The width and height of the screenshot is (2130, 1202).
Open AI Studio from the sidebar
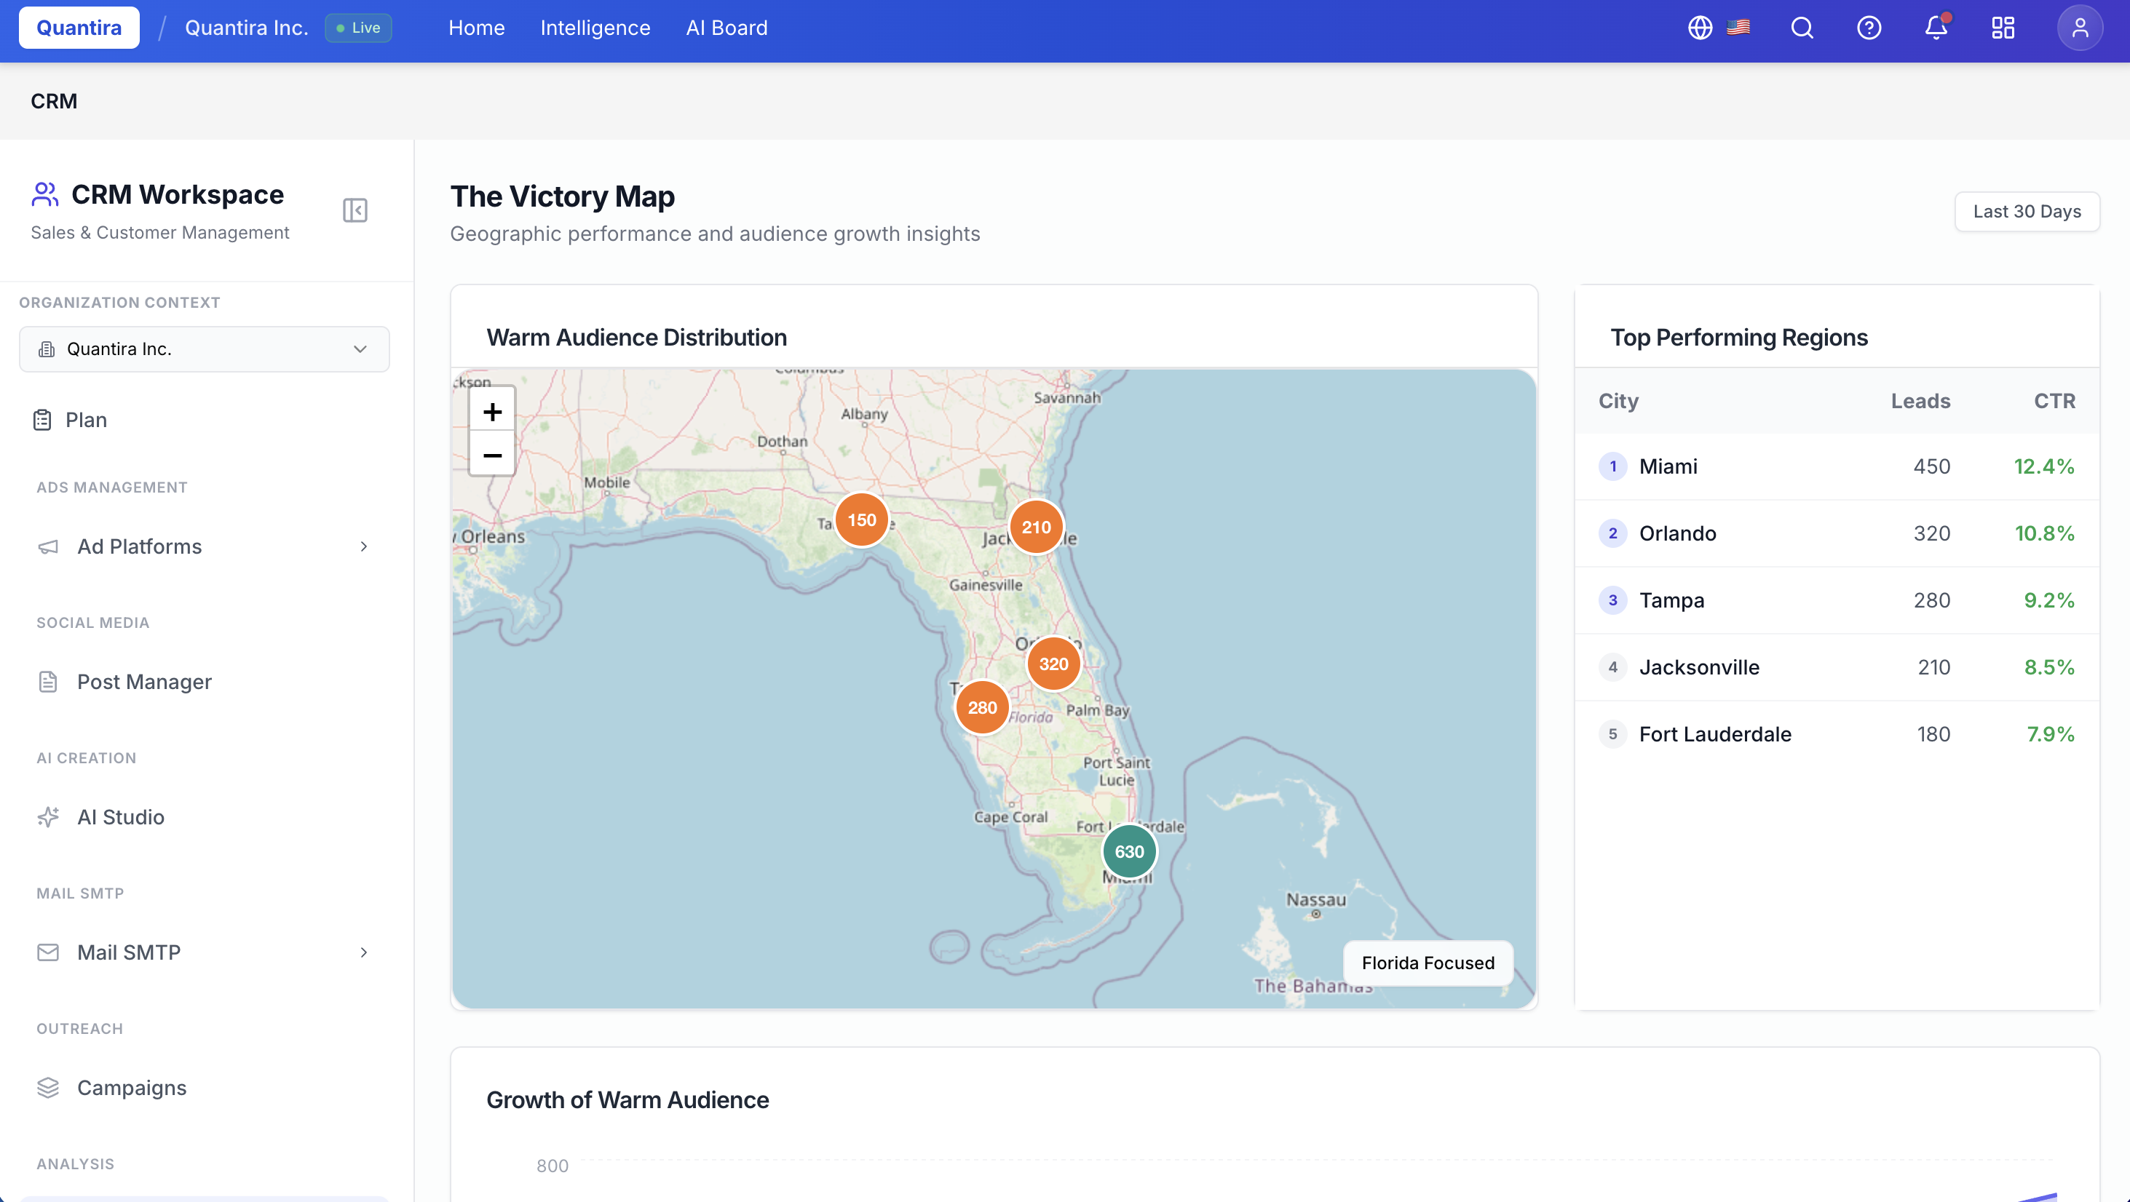pyautogui.click(x=121, y=817)
